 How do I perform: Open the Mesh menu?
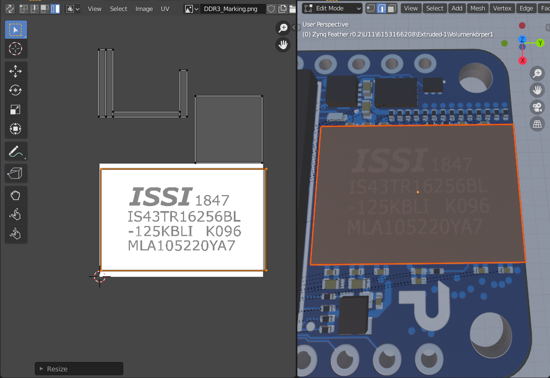tap(478, 9)
